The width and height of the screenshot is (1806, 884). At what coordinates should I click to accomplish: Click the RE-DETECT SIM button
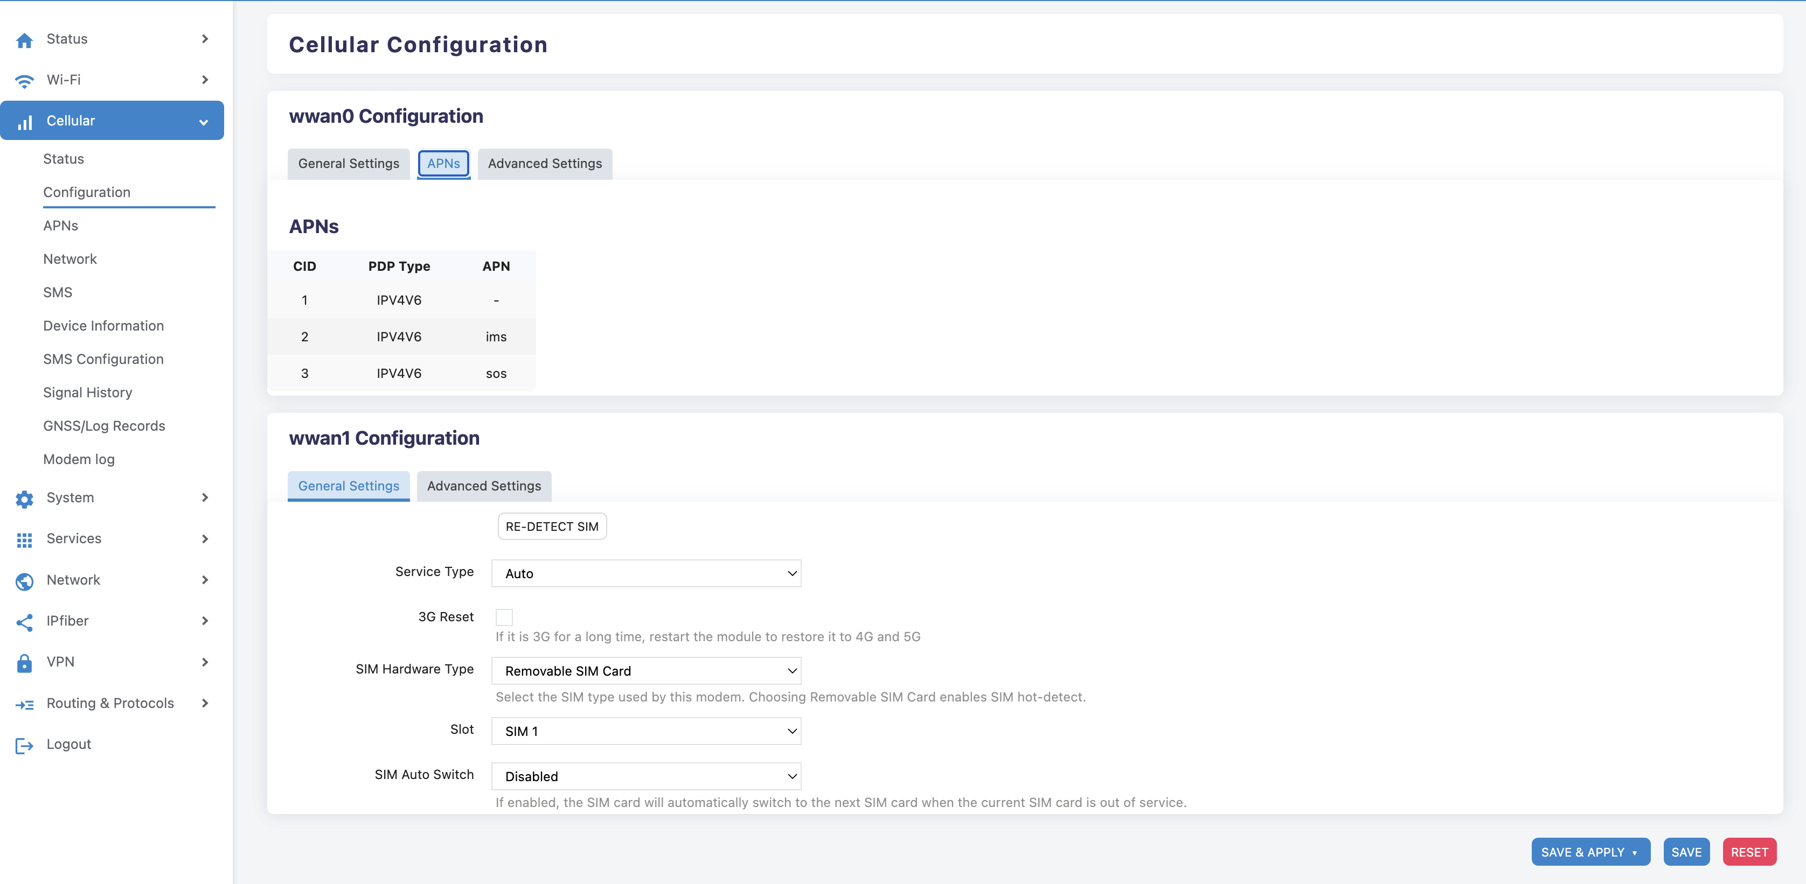coord(552,526)
